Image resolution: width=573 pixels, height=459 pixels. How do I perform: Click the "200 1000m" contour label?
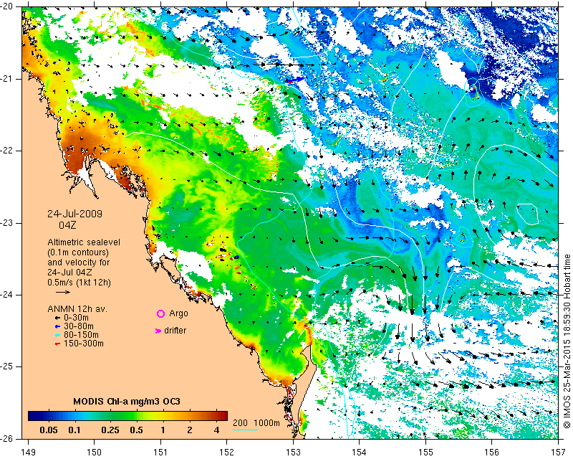(256, 423)
